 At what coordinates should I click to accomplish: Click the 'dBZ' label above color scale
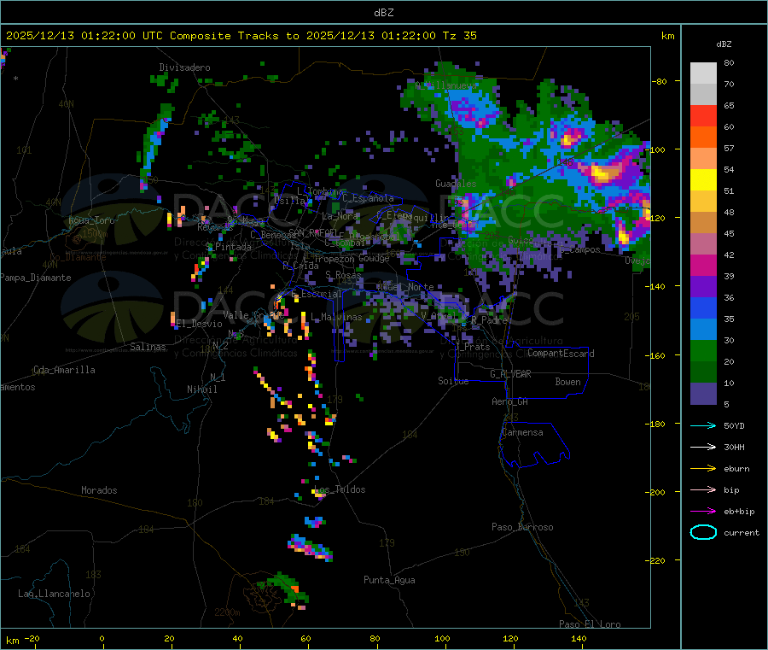pos(724,44)
